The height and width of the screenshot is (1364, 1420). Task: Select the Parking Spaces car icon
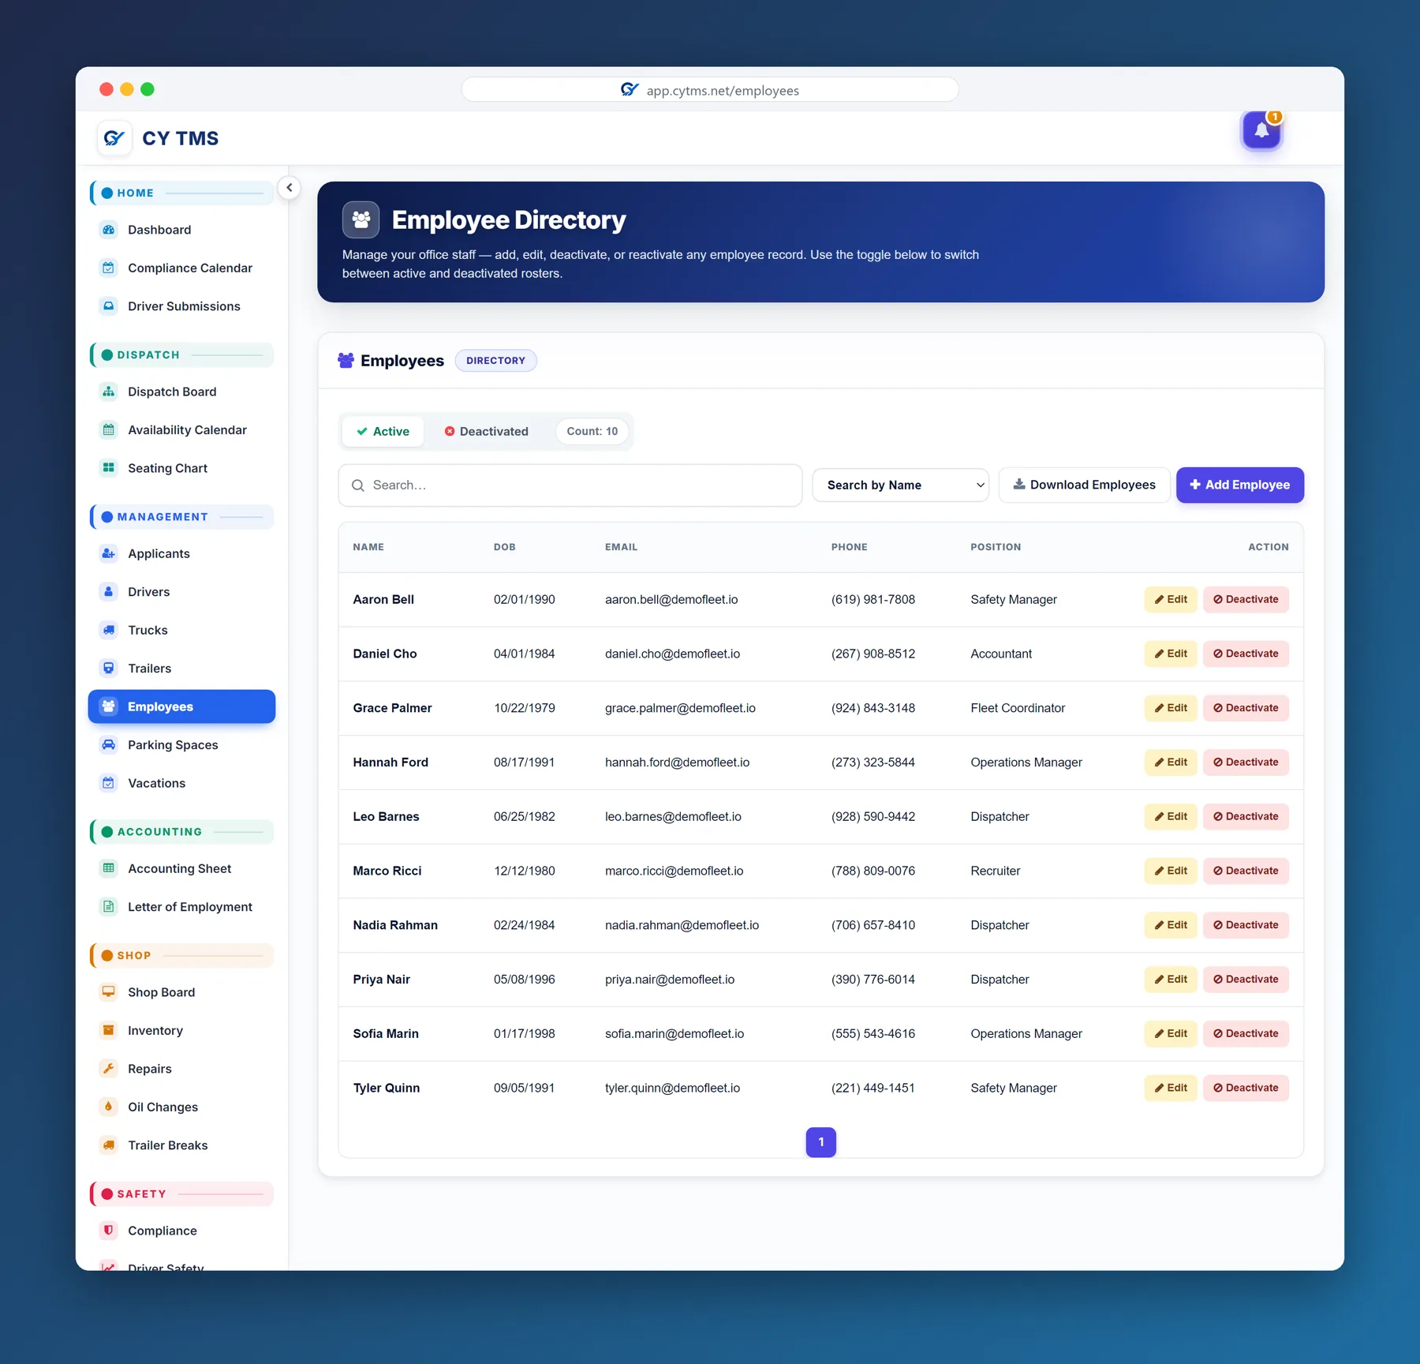pyautogui.click(x=109, y=744)
